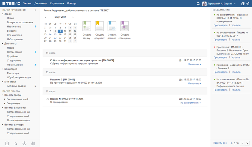Open the clock history icon in sidebar
252x147 pixels.
24,143
